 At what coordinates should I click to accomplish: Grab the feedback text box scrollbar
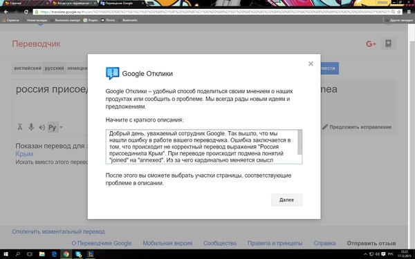299,142
